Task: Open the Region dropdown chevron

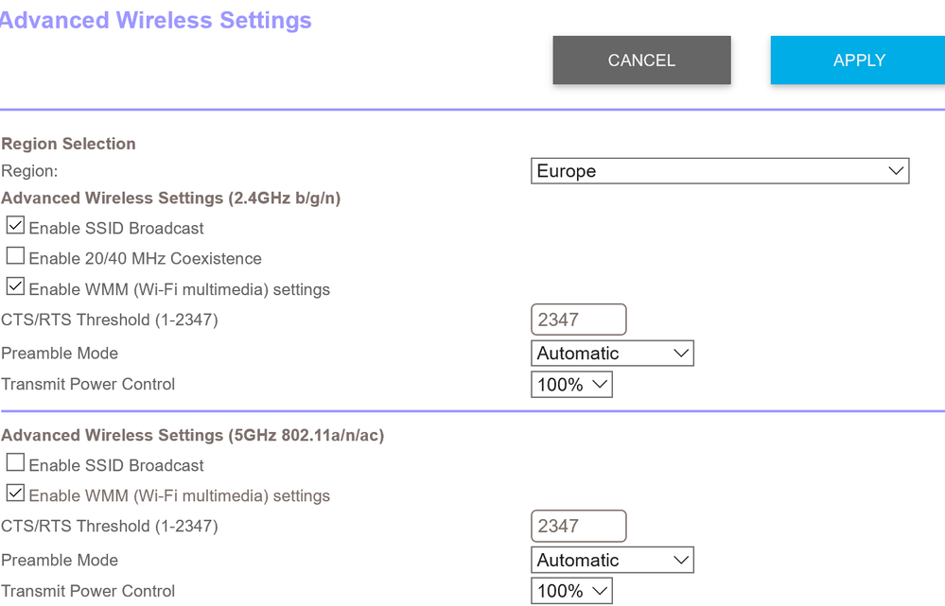Action: [895, 171]
